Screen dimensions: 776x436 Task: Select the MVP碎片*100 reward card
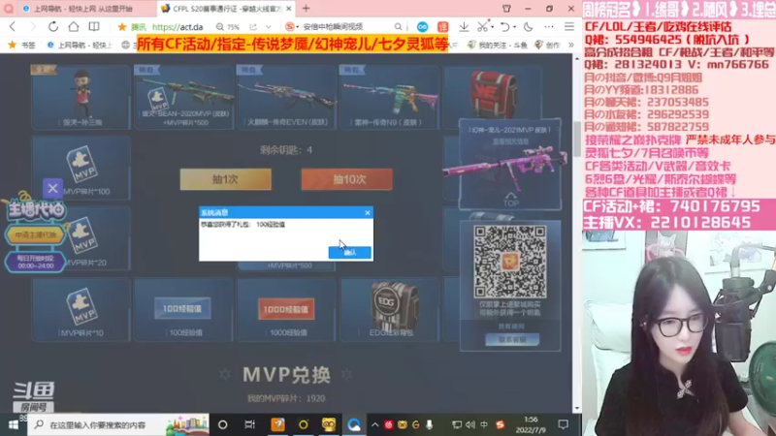[x=81, y=168]
